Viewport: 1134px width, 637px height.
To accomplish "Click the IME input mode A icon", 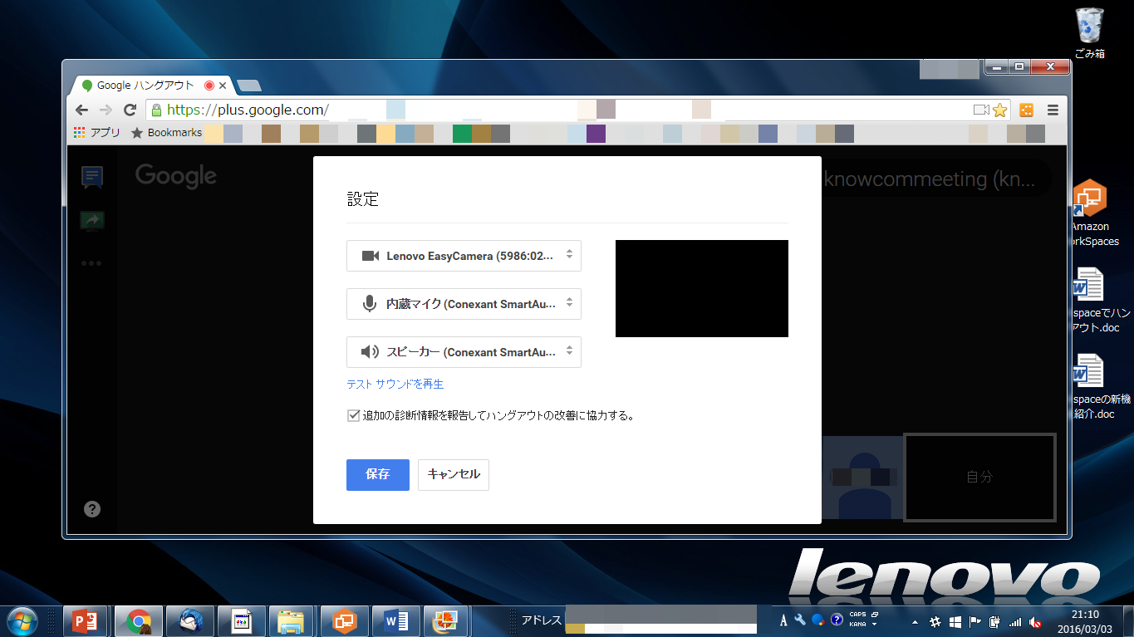I will click(783, 620).
